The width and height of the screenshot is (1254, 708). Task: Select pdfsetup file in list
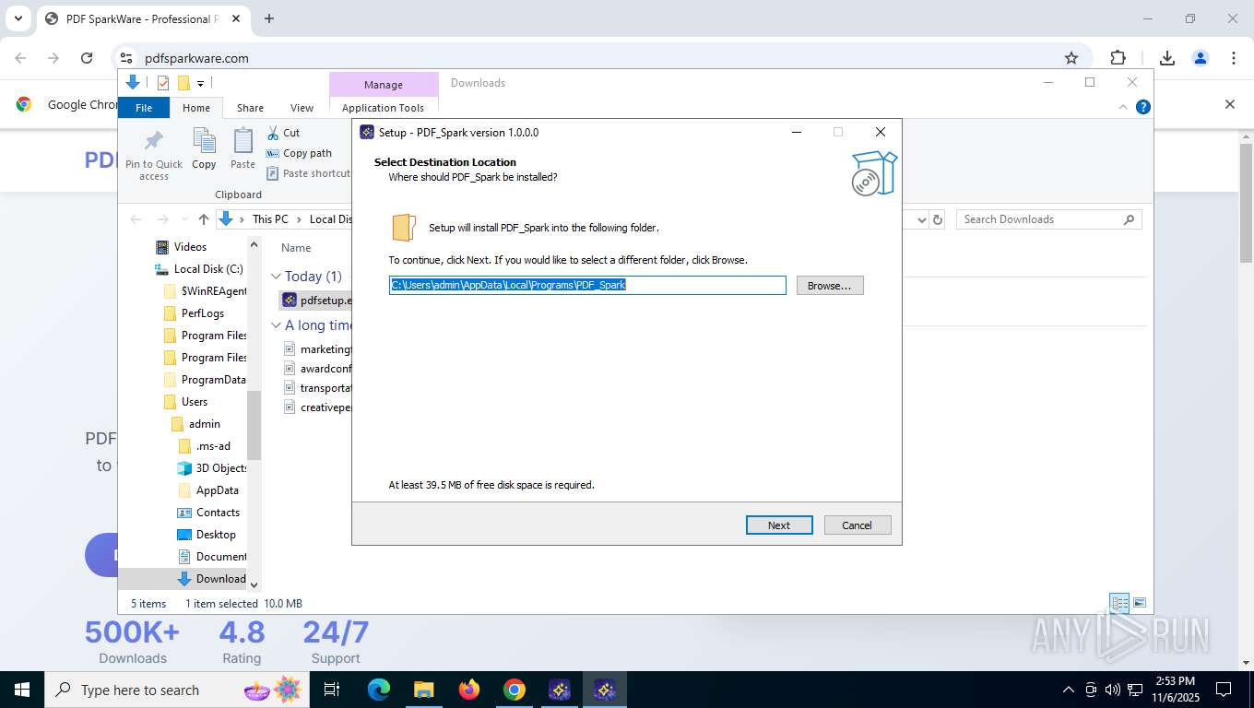pos(316,300)
